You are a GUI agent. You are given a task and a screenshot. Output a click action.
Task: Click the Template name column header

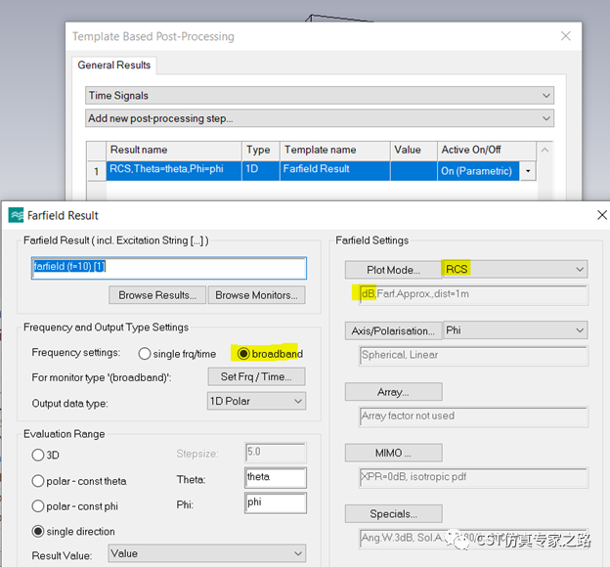point(335,151)
